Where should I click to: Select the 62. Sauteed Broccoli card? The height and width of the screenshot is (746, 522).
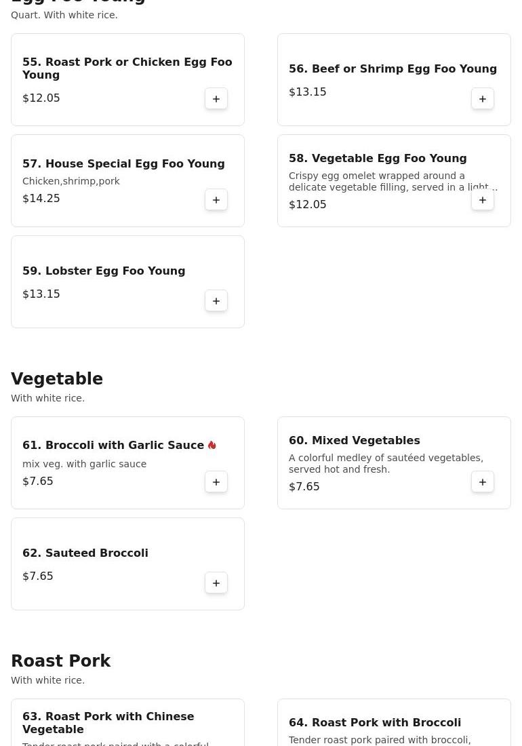click(x=127, y=564)
